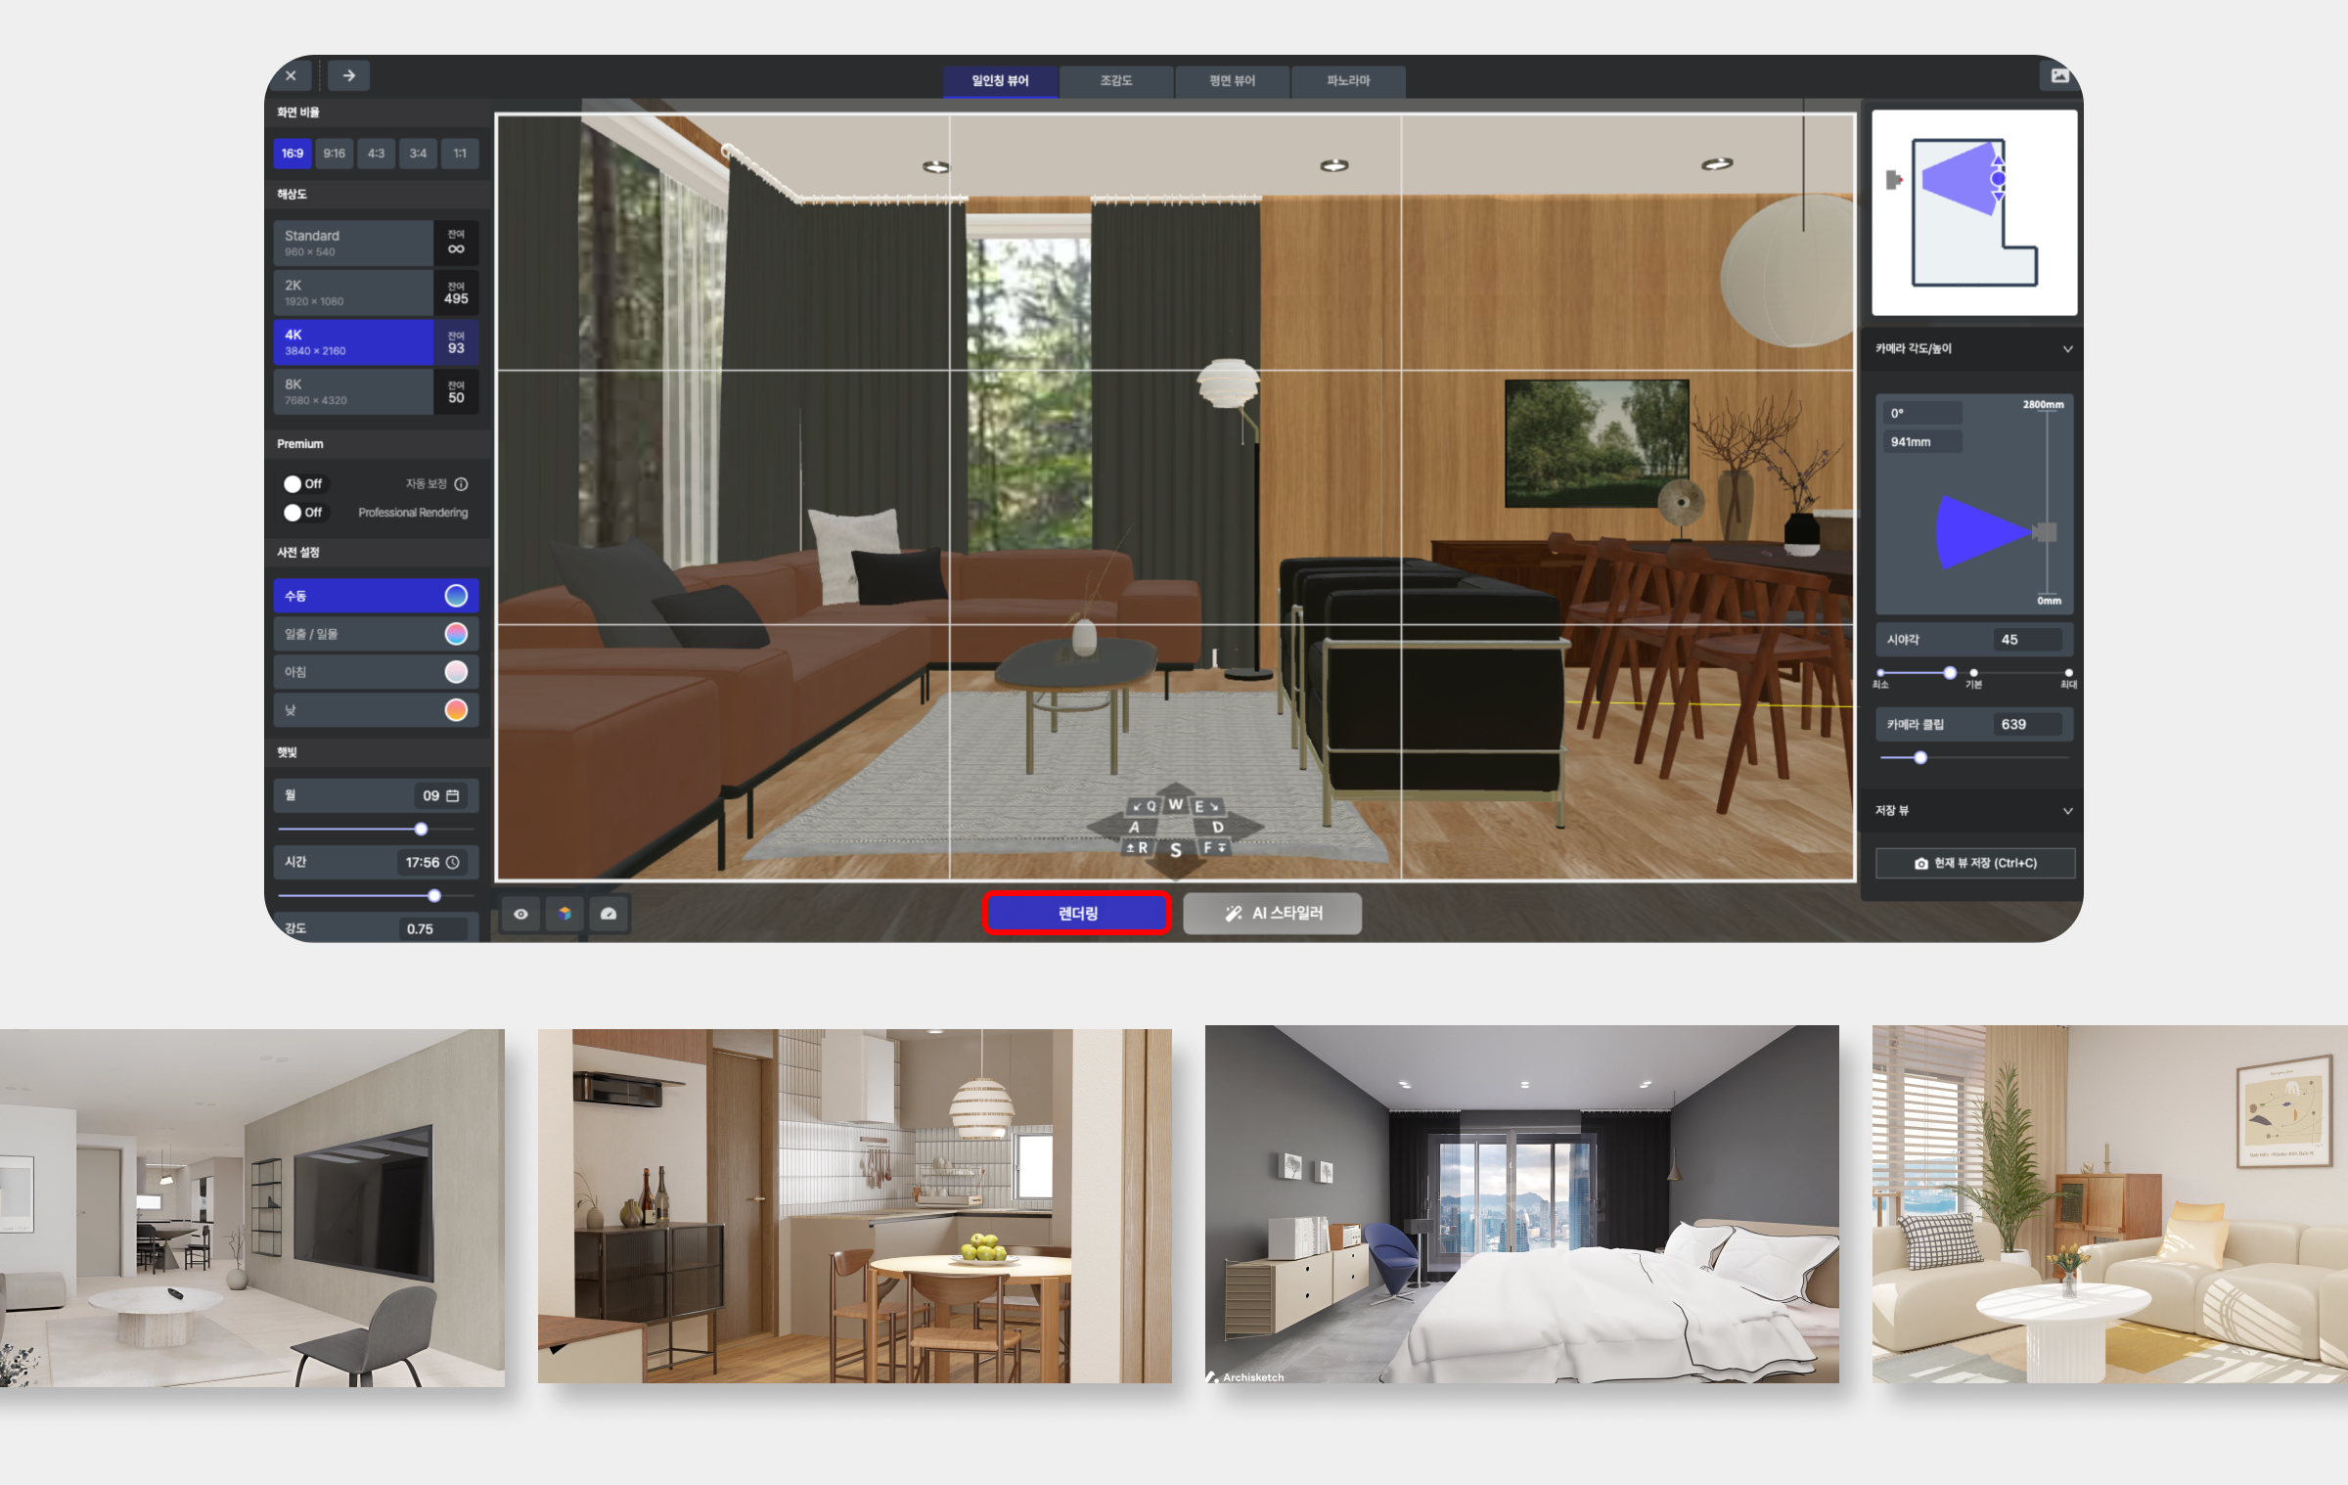Click the 렌더링 button

1076,913
